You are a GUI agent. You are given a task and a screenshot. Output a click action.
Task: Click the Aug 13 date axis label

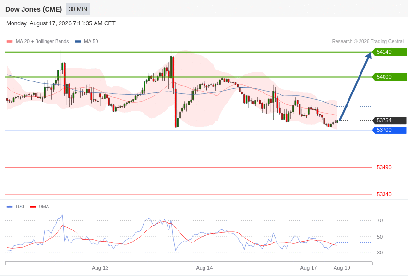[100, 268]
